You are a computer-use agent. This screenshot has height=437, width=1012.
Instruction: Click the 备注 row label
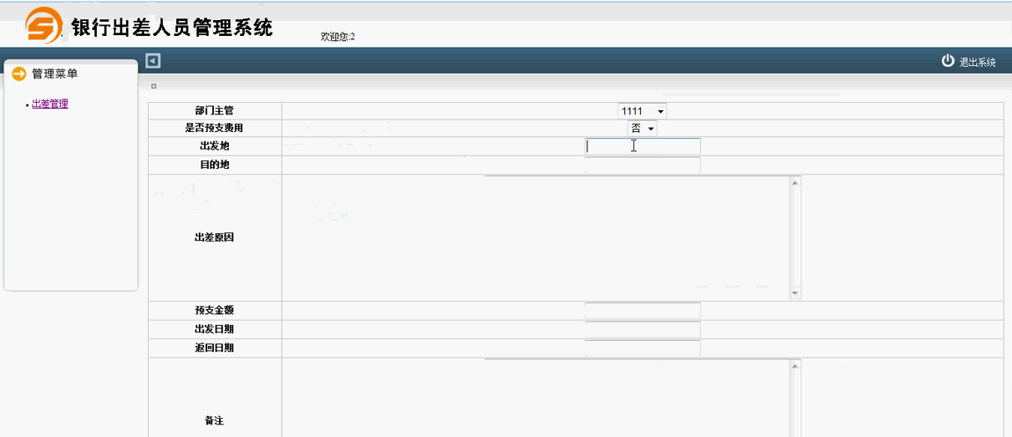click(x=214, y=421)
